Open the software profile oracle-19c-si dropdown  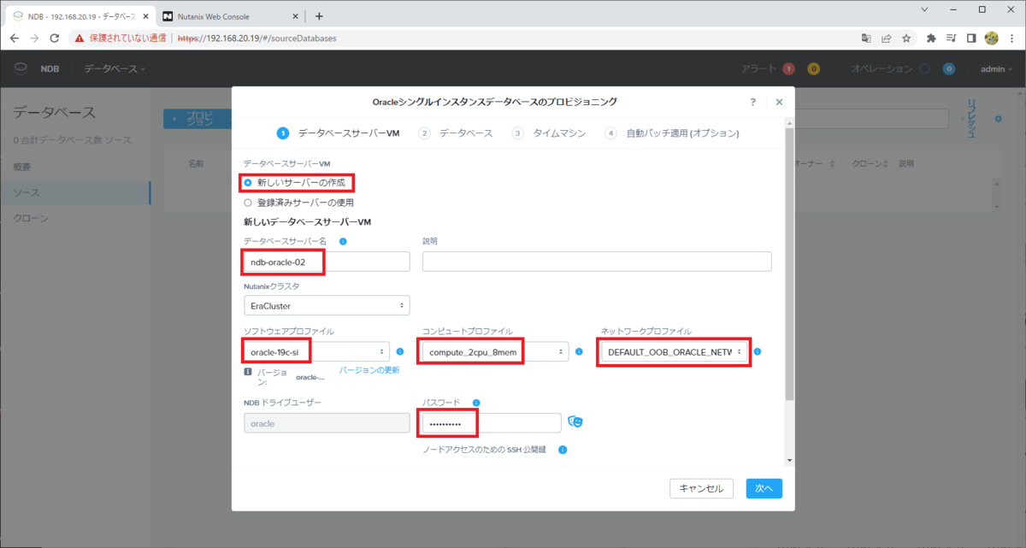click(x=316, y=351)
